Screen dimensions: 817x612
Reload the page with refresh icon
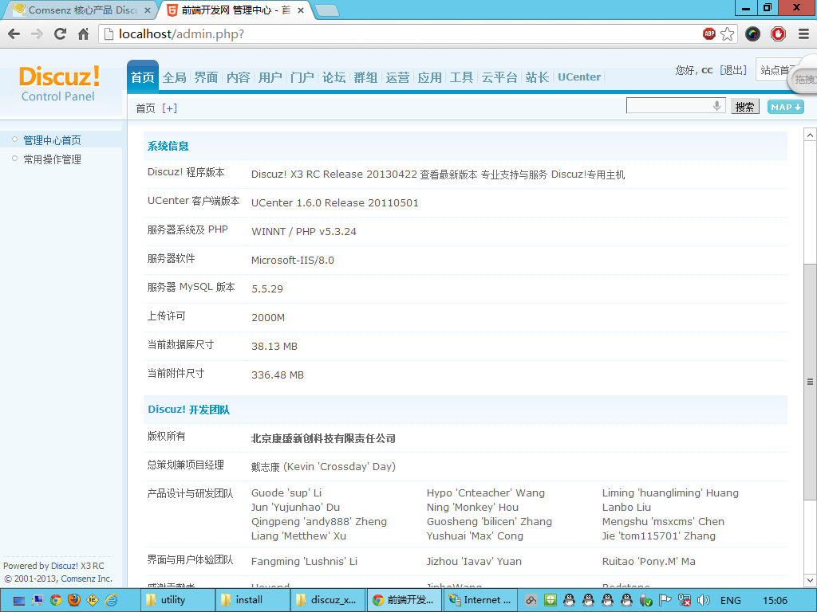61,34
